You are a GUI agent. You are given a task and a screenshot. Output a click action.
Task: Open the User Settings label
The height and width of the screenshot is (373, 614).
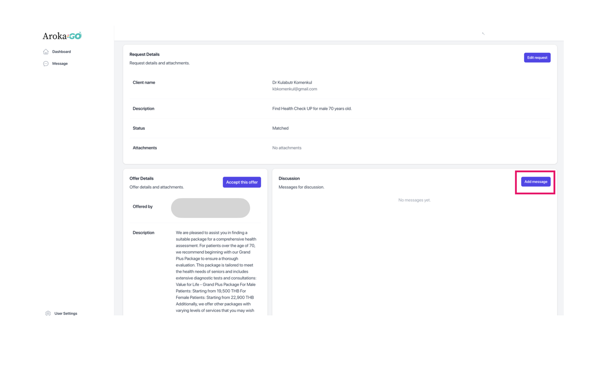(x=66, y=313)
